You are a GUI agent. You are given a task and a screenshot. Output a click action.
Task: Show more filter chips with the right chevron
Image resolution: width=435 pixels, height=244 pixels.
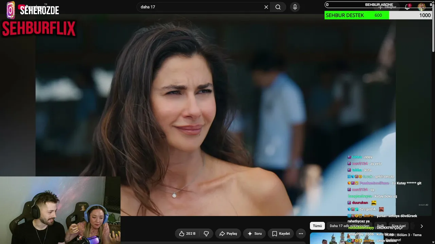[x=422, y=226]
